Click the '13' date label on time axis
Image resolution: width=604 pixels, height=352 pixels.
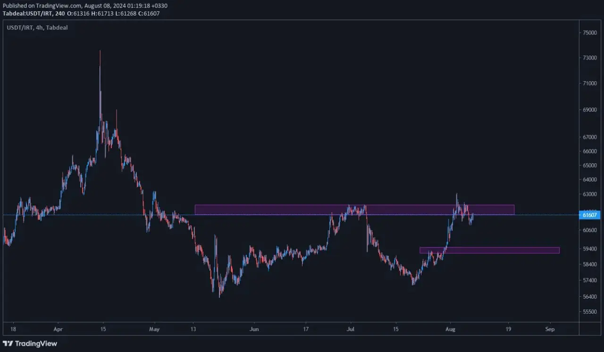pos(193,329)
